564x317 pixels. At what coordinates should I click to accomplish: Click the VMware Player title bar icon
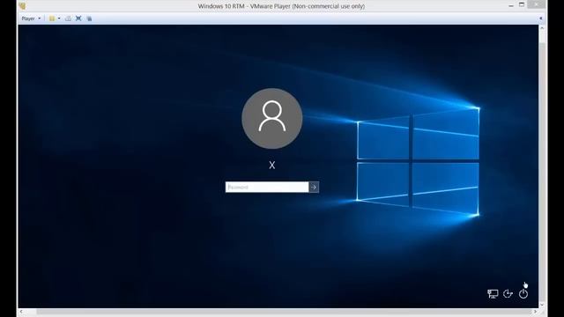point(23,6)
